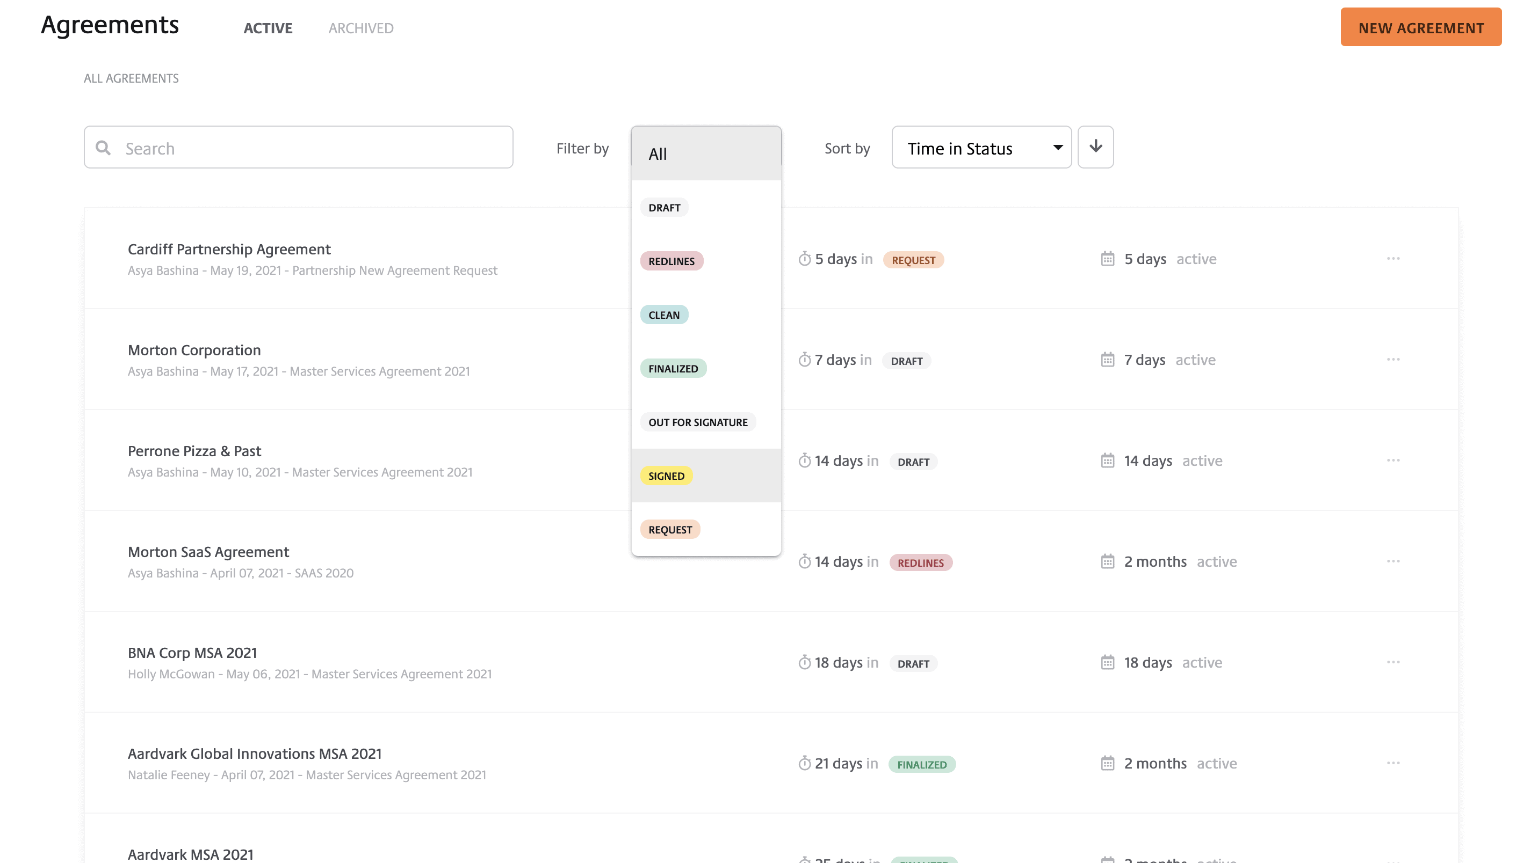This screenshot has width=1538, height=863.
Task: Filter agreements by Draft status
Action: (706, 207)
